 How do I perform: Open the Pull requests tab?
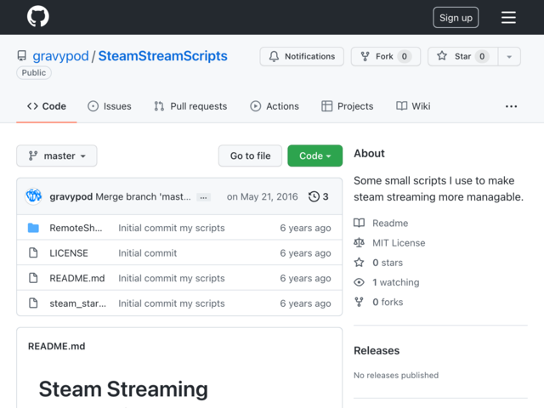[190, 106]
